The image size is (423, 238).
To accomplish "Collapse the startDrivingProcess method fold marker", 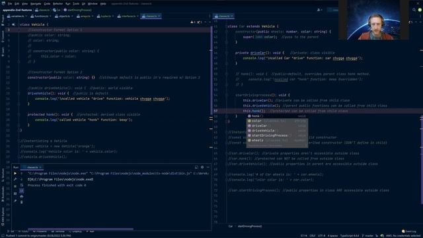I will (x=227, y=95).
